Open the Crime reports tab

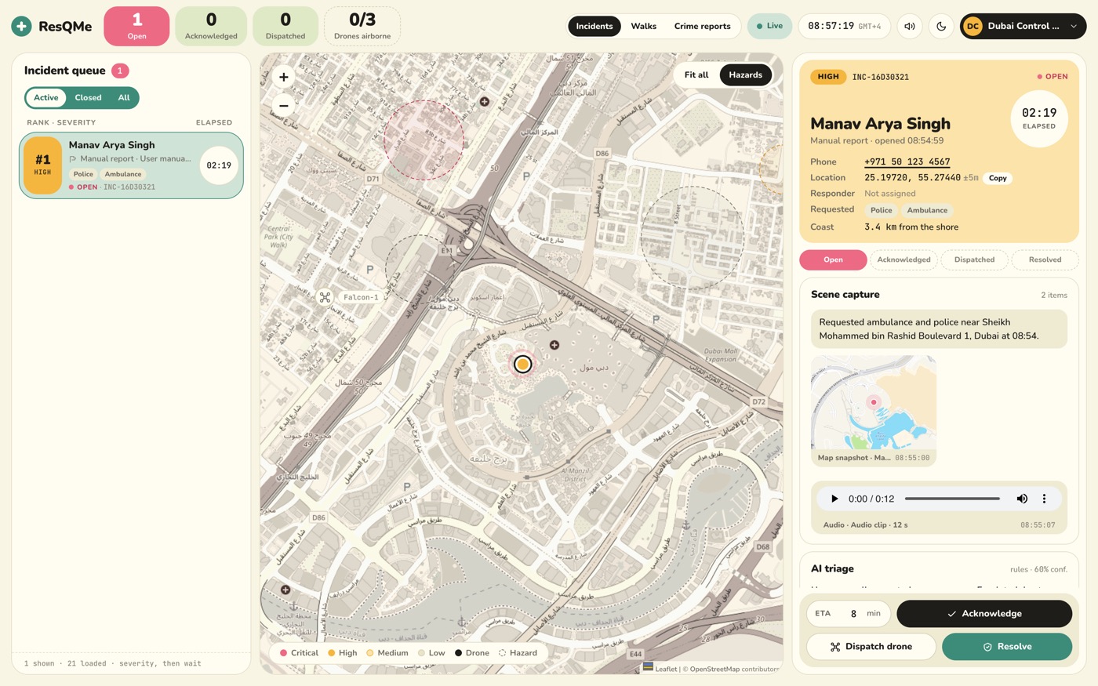tap(702, 26)
